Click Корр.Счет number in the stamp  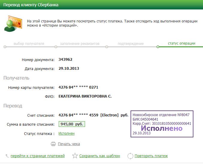click(162, 124)
